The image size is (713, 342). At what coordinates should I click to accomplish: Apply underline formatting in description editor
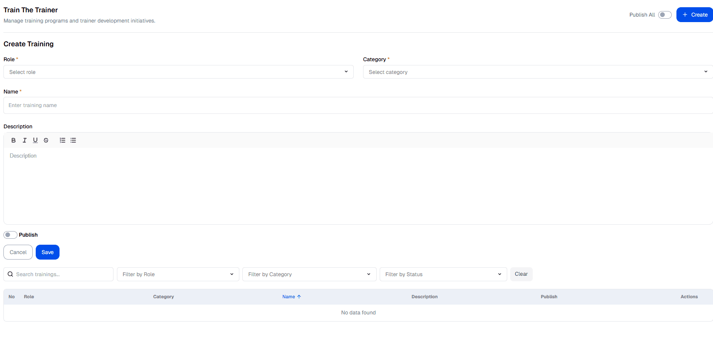[x=35, y=140]
